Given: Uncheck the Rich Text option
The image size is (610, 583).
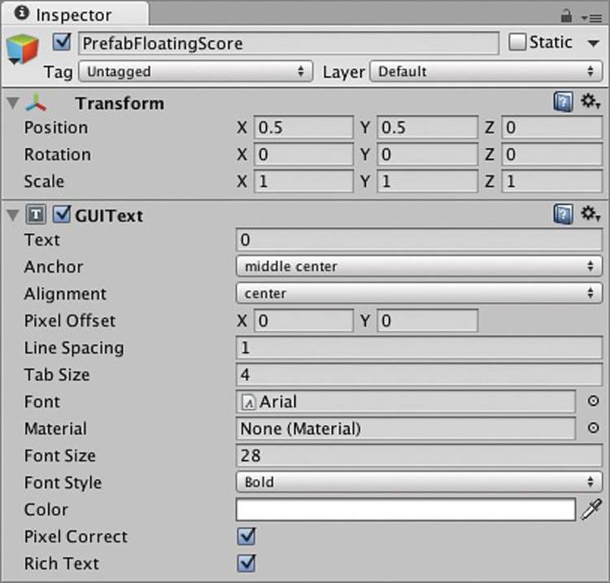Looking at the screenshot, I should coord(246,563).
